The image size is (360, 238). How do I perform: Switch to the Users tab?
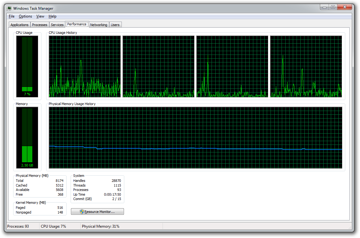point(115,25)
